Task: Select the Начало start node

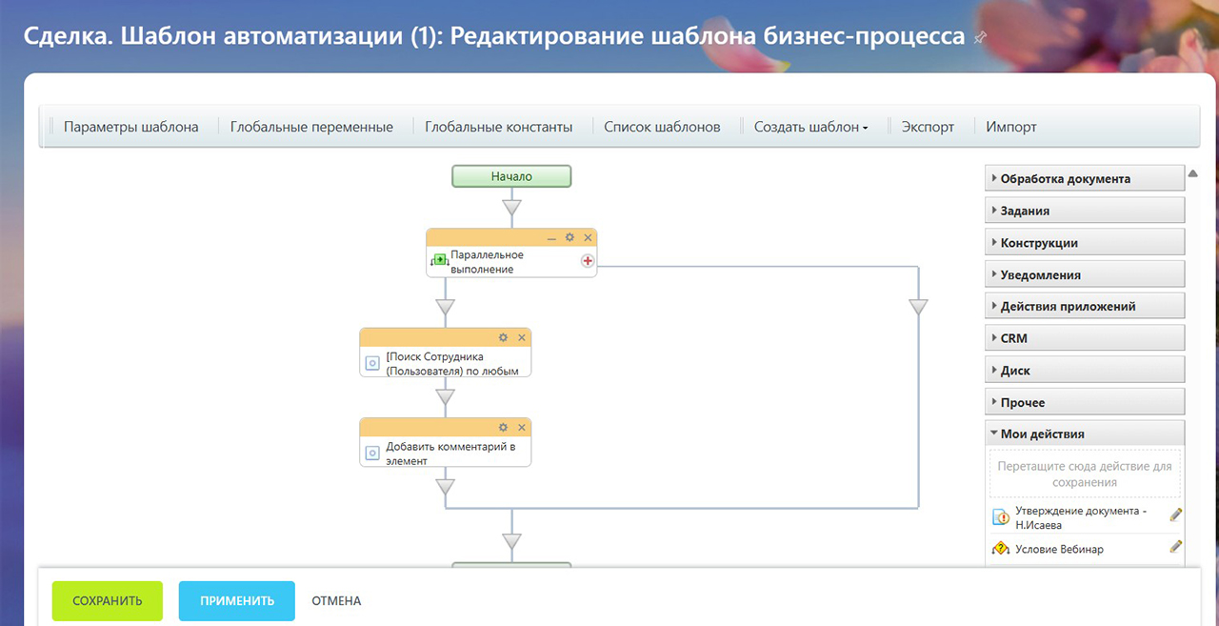Action: click(511, 176)
